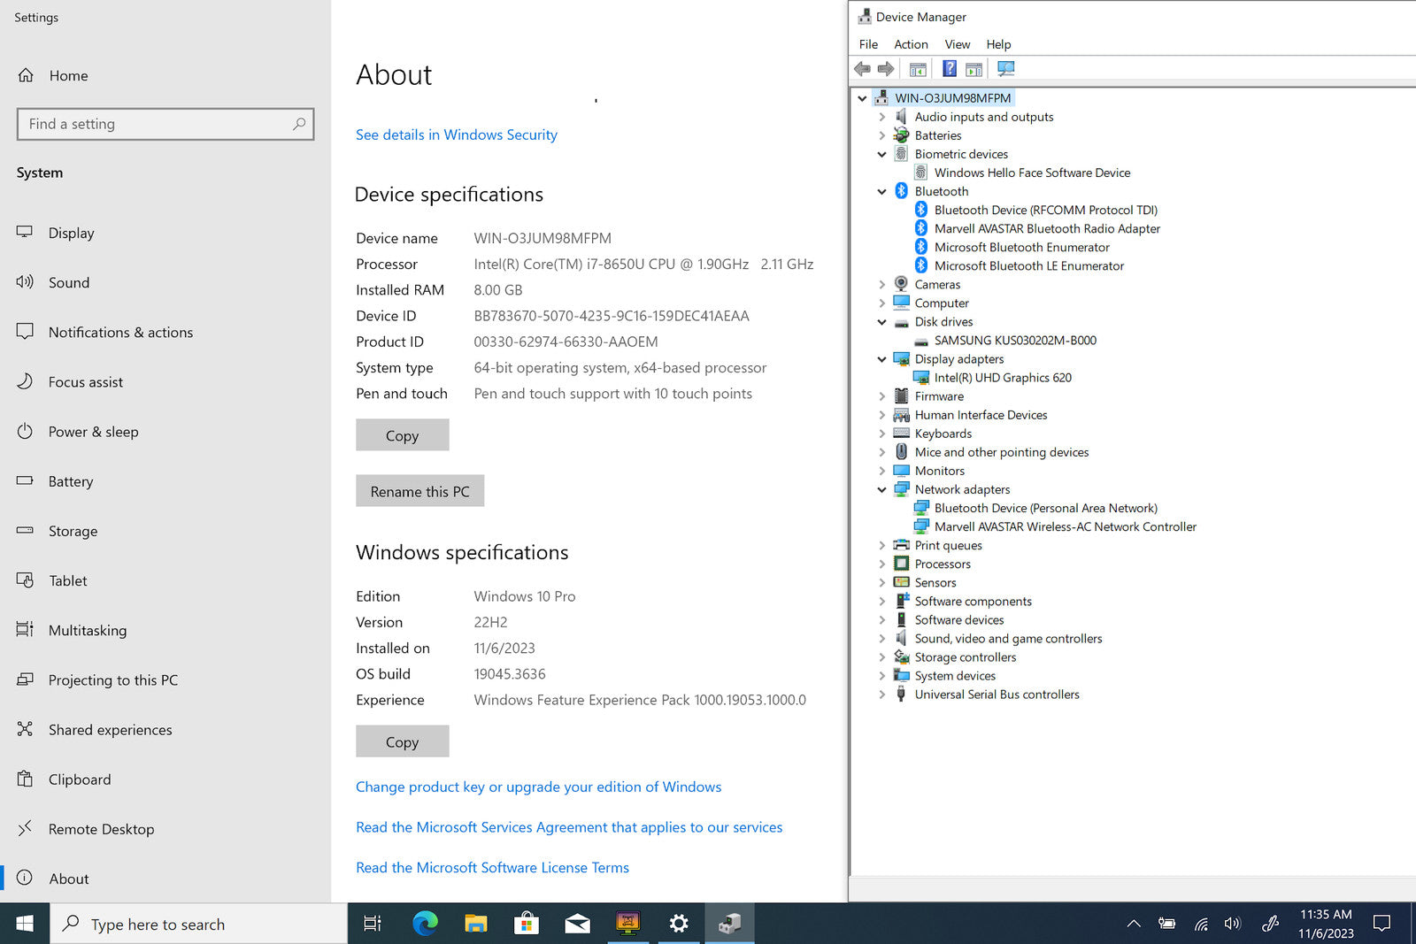Viewport: 1416px width, 944px height.
Task: Show hidden icons in system tray
Action: tap(1134, 924)
